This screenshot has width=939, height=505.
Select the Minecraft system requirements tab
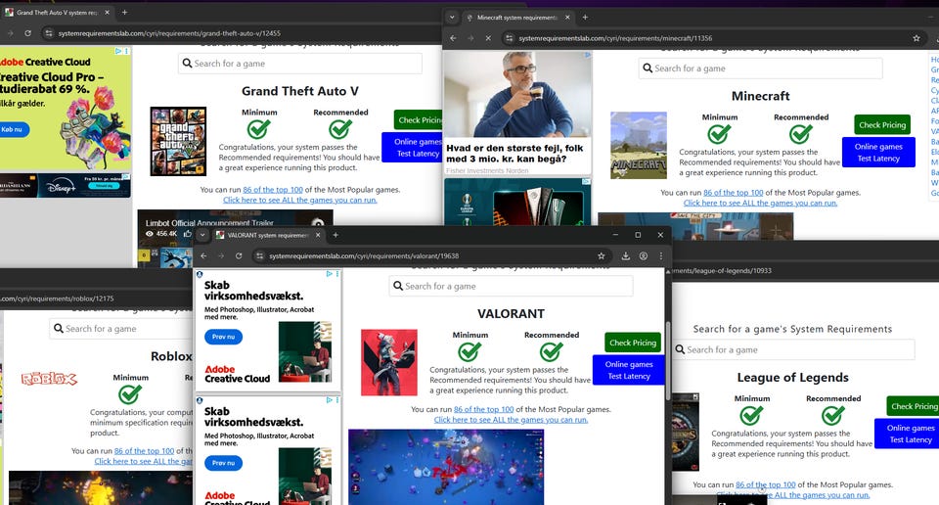518,18
